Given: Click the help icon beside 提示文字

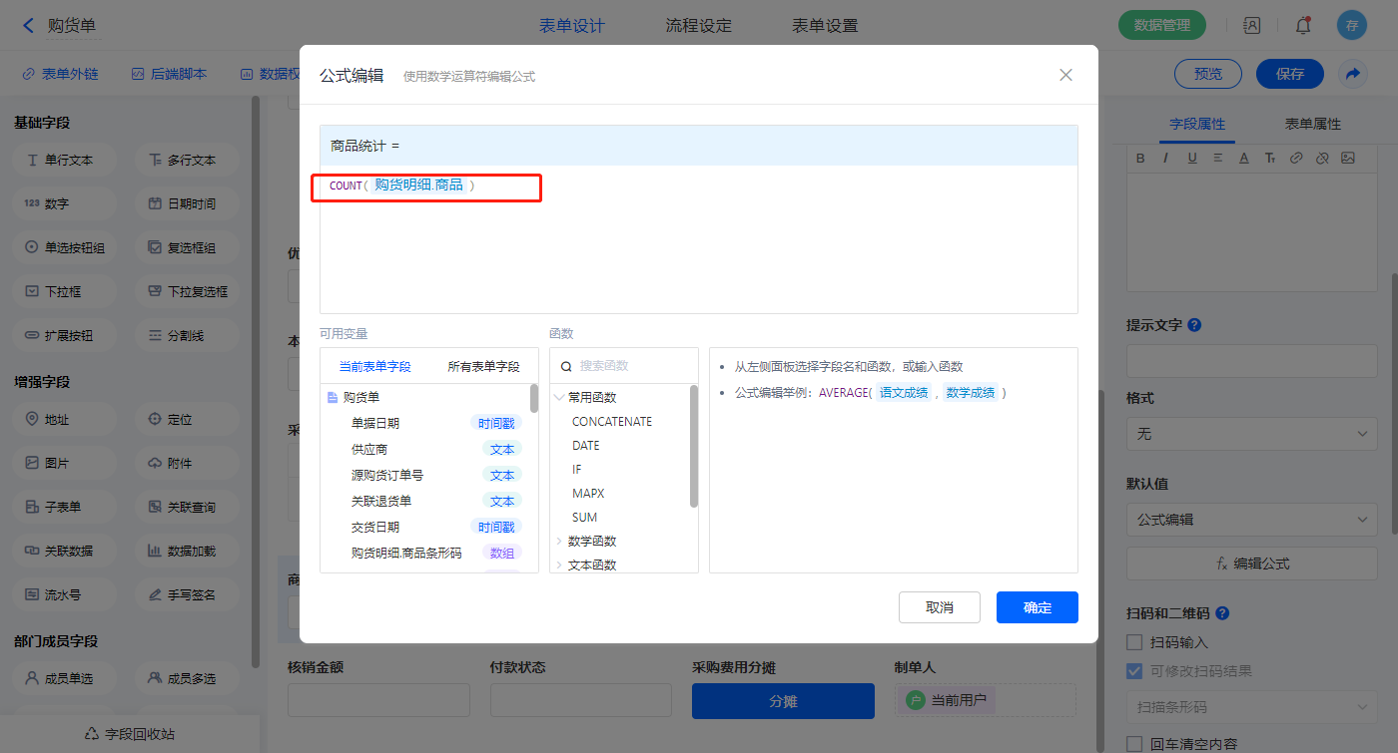Looking at the screenshot, I should [x=1194, y=325].
